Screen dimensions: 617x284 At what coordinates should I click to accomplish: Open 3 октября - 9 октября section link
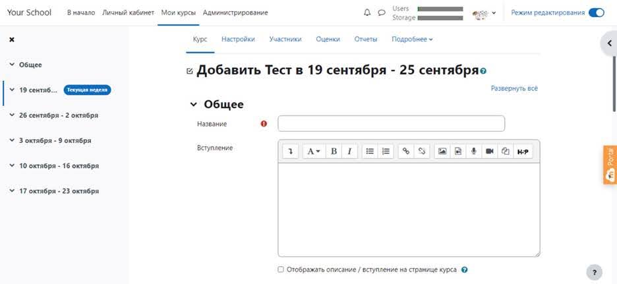pos(55,140)
